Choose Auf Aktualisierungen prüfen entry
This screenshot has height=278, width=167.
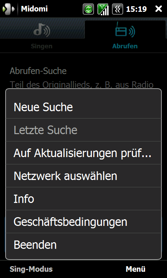click(83, 153)
